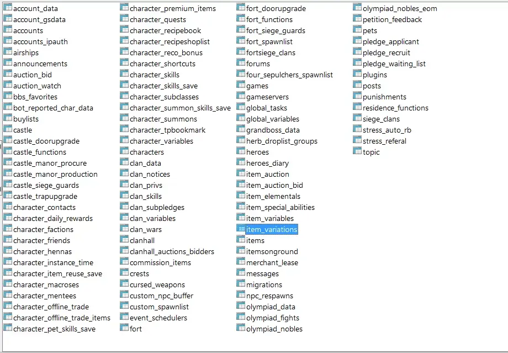Click the table icon beside plugins

(x=357, y=73)
